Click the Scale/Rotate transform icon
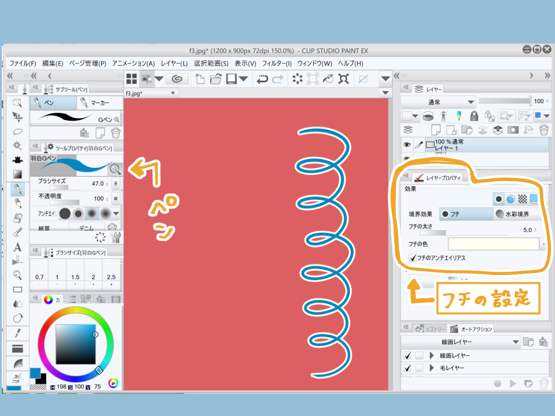 click(x=343, y=79)
